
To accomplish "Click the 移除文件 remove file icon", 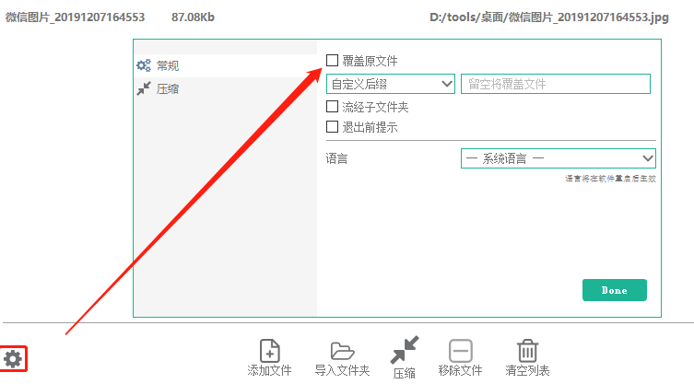I will click(x=460, y=351).
